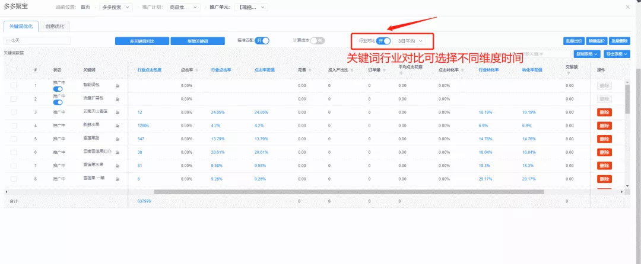Toggle the 行业对比 switch
Screen dimensions: 641x264
(383, 41)
